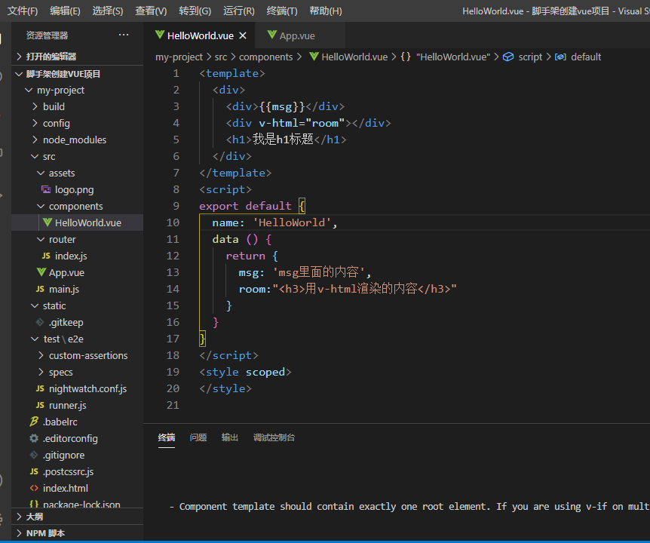Click JS icon of .postcssrc.js
The width and height of the screenshot is (650, 543).
(34, 471)
